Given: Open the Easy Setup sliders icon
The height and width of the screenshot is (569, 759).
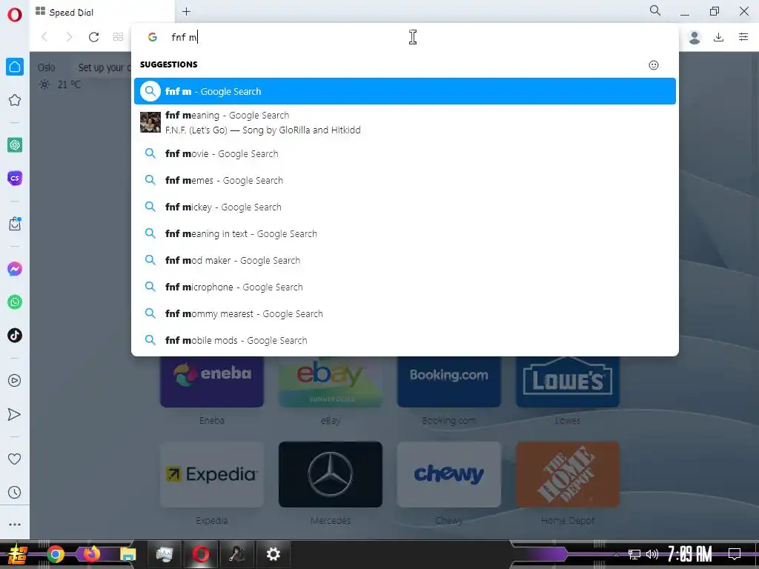Looking at the screenshot, I should pos(743,37).
